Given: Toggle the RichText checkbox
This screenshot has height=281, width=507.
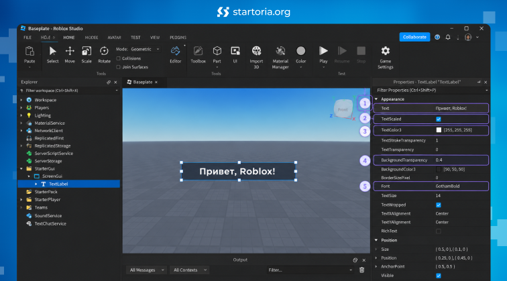Looking at the screenshot, I should [439, 231].
